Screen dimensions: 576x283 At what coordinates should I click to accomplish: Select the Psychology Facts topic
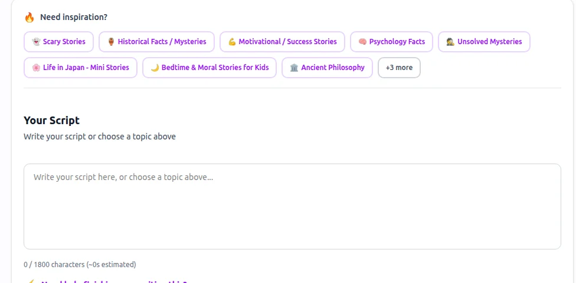[x=392, y=42]
